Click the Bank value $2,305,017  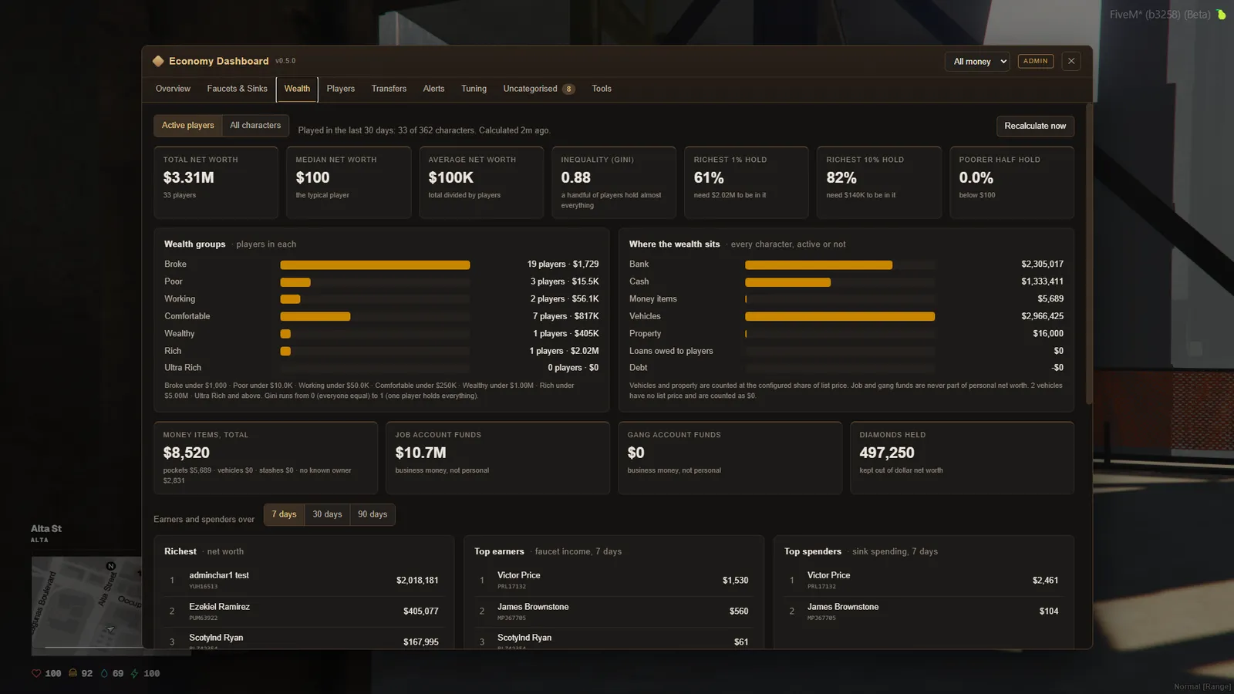pos(1042,264)
